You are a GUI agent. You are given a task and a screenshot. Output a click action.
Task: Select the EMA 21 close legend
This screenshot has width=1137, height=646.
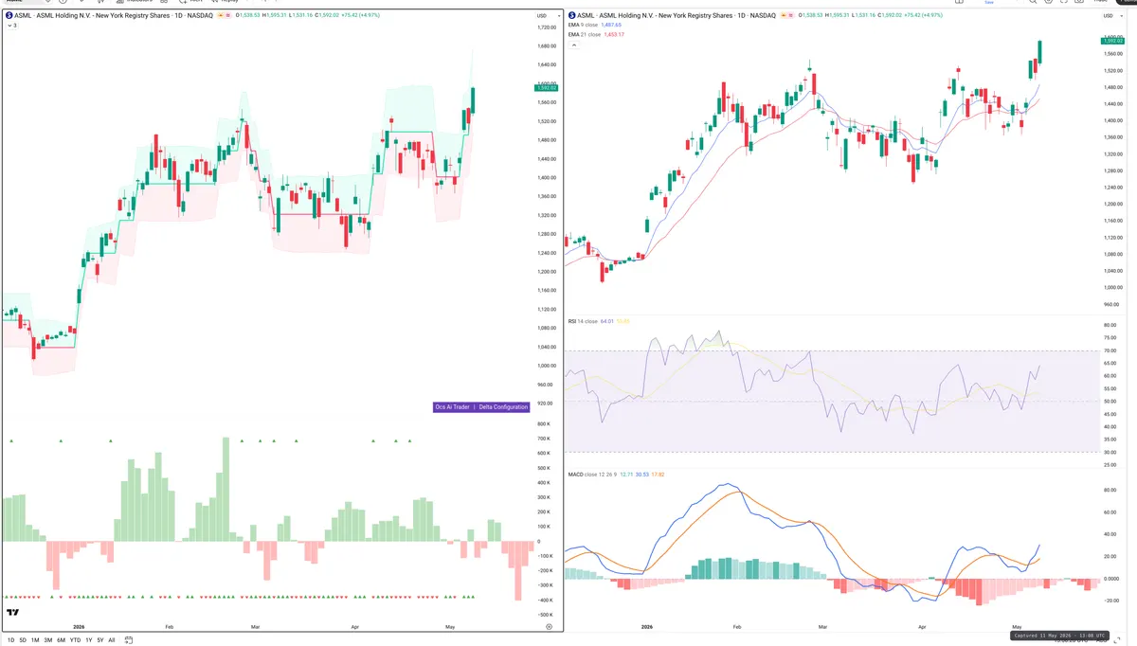[x=585, y=34]
